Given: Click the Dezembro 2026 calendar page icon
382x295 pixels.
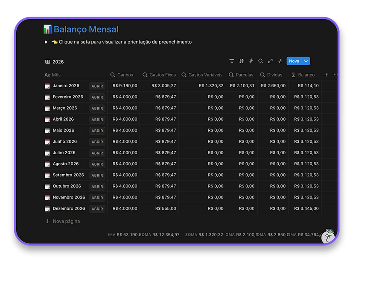Looking at the screenshot, I should click(x=47, y=209).
